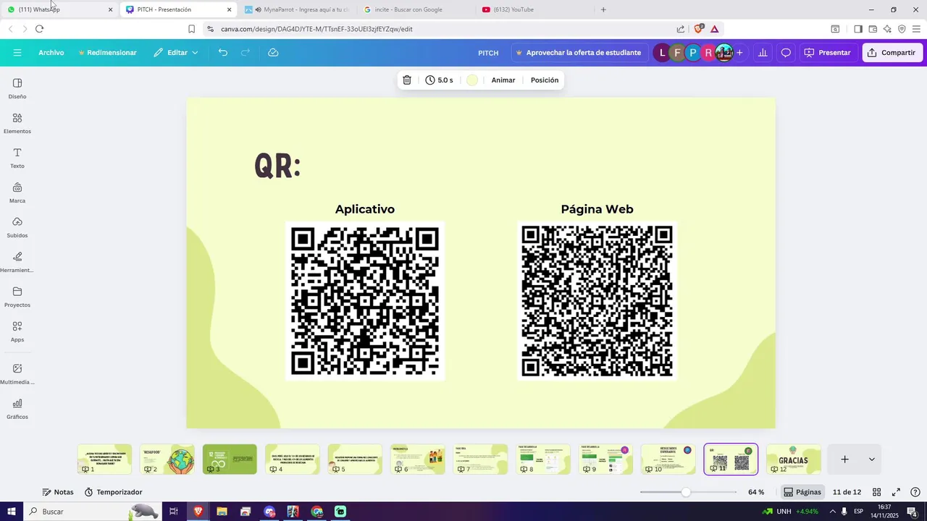Click the PITCH design title
The width and height of the screenshot is (927, 521).
(x=488, y=53)
